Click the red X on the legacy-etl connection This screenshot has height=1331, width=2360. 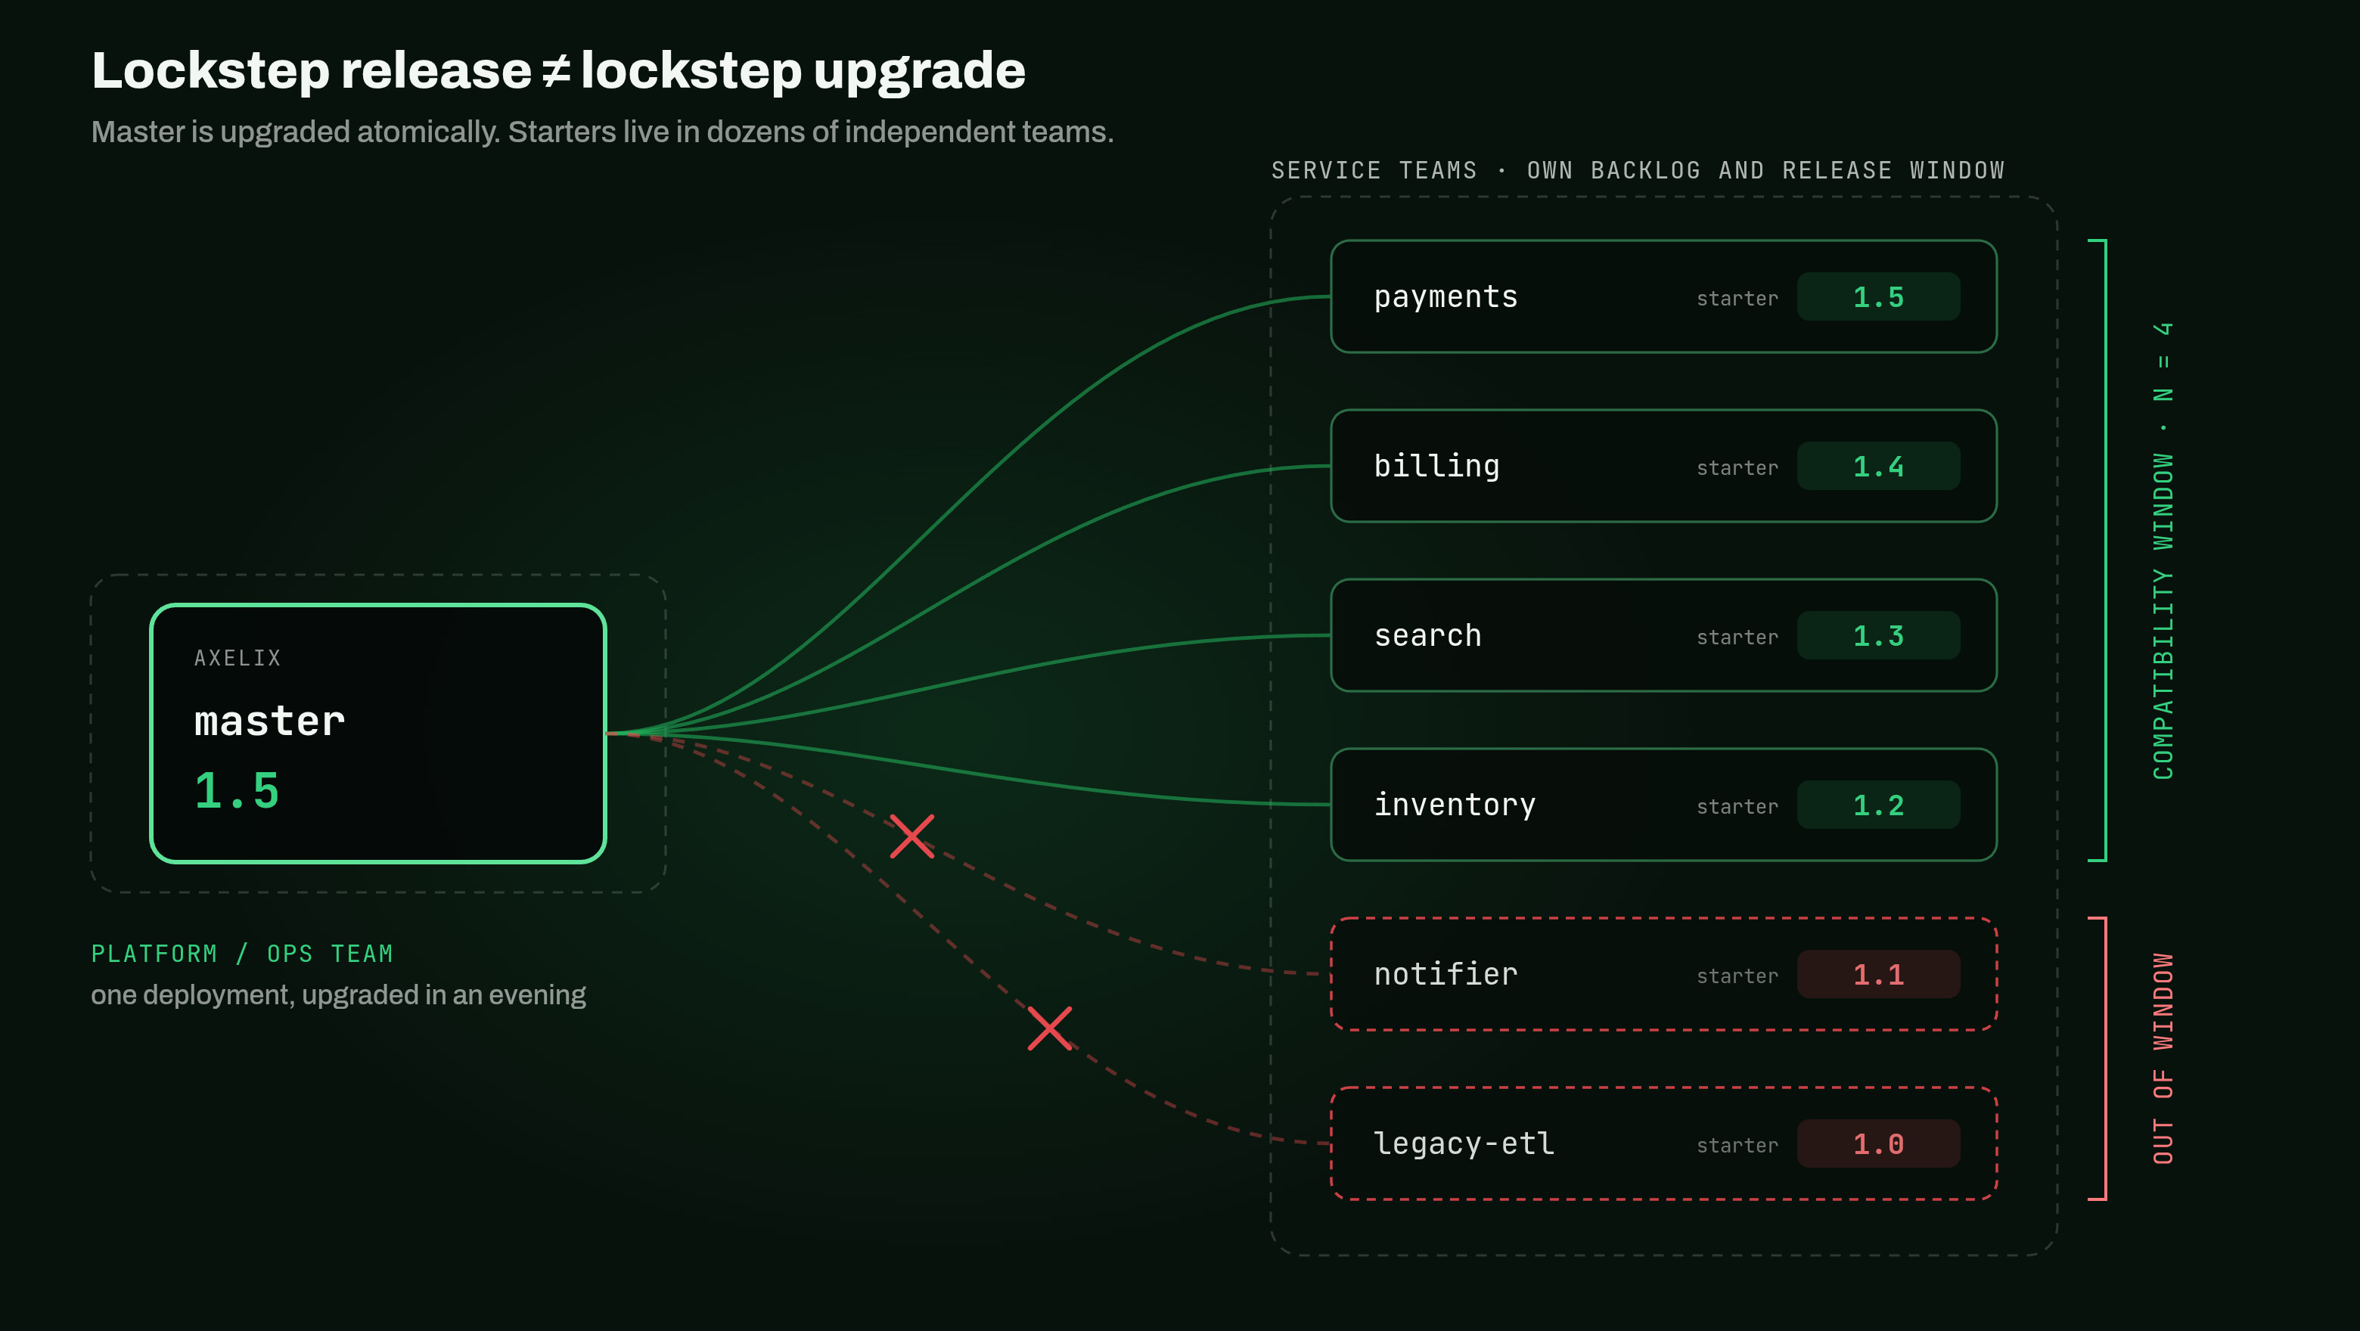1049,1028
